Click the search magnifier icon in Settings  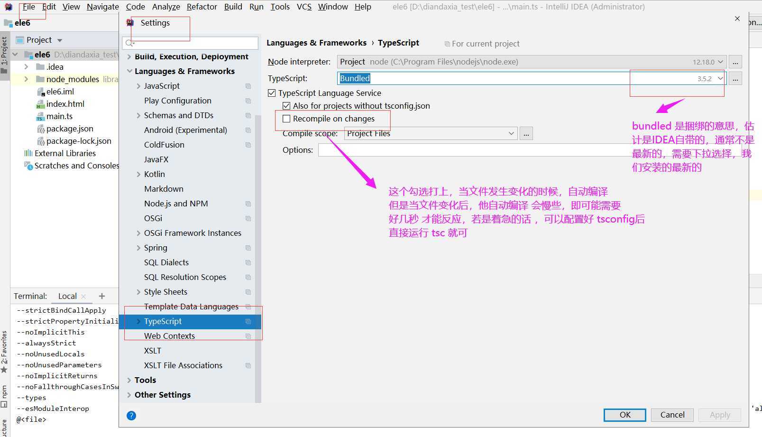[x=129, y=43]
